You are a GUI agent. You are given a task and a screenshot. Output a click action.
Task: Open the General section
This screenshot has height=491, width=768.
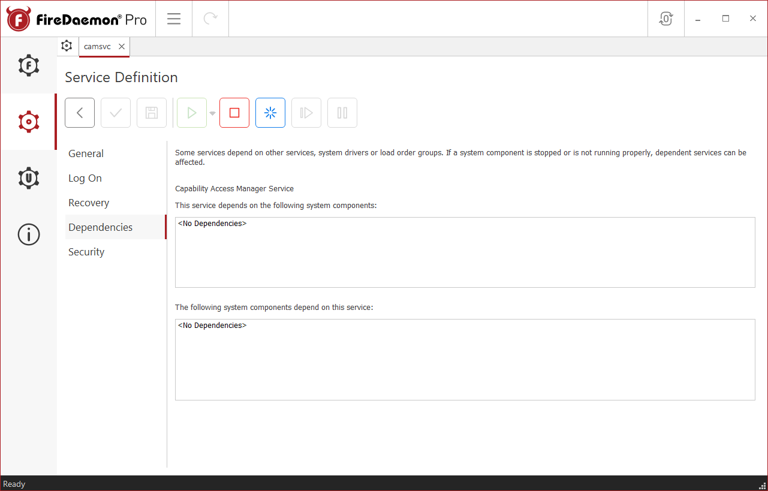pos(115,153)
